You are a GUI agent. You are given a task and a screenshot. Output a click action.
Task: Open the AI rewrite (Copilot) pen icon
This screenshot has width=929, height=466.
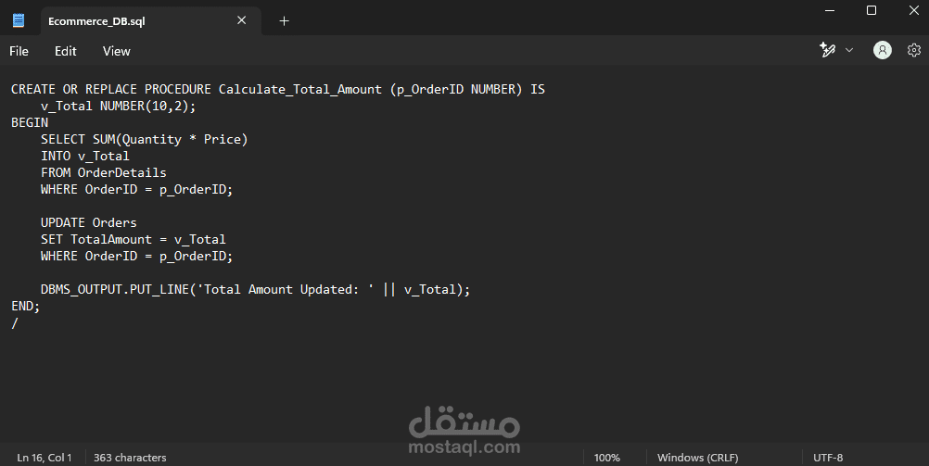(827, 50)
